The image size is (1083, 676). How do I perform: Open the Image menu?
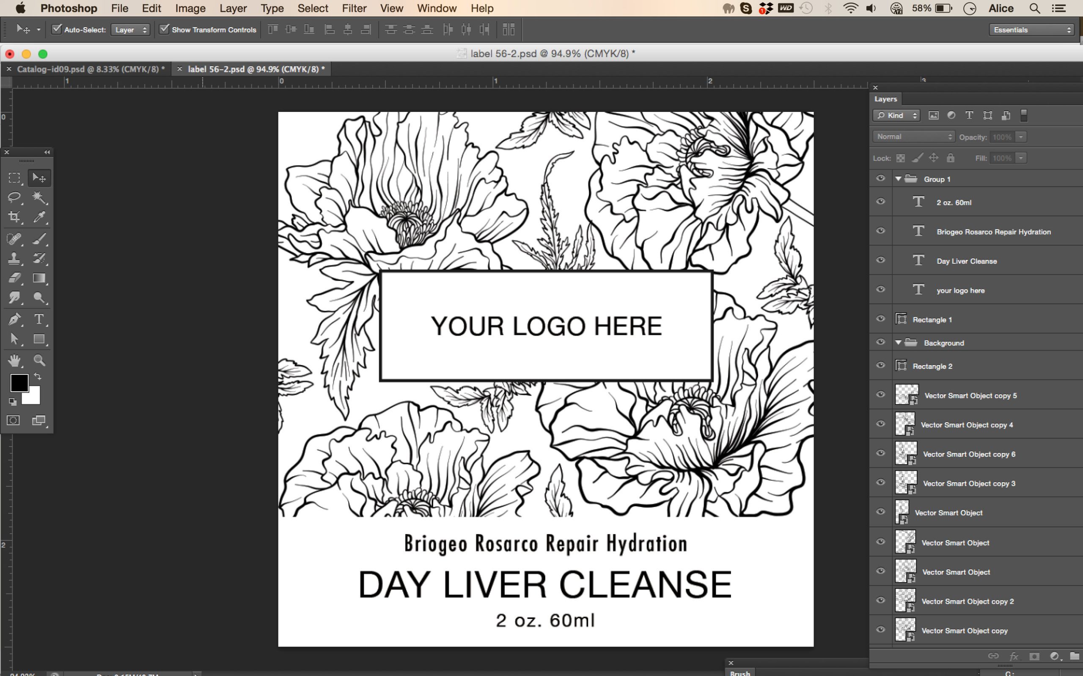tap(190, 8)
